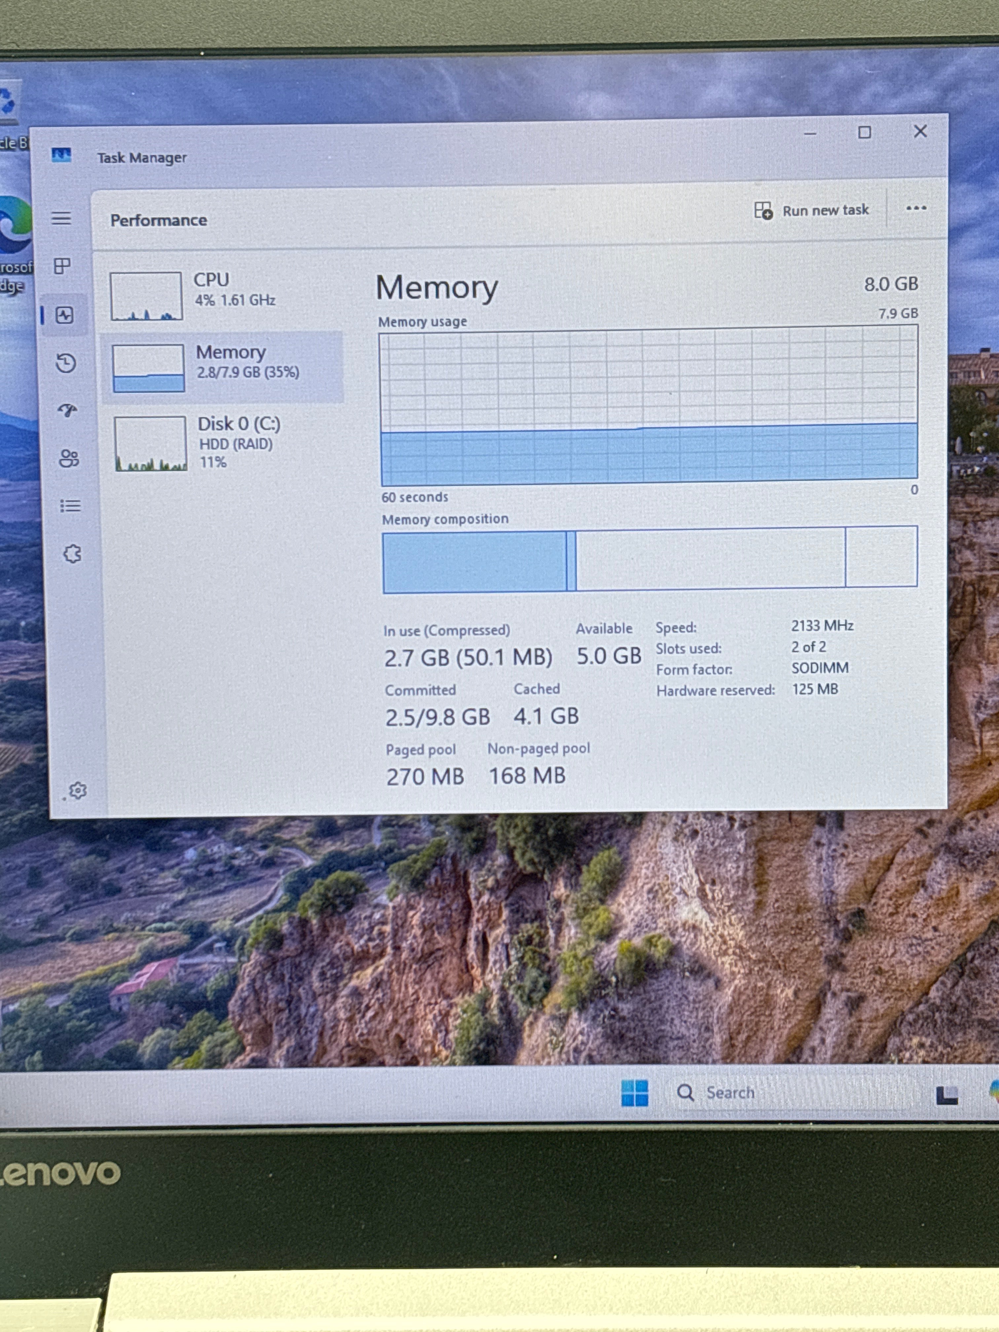Go to the Processes page icon

(62, 266)
